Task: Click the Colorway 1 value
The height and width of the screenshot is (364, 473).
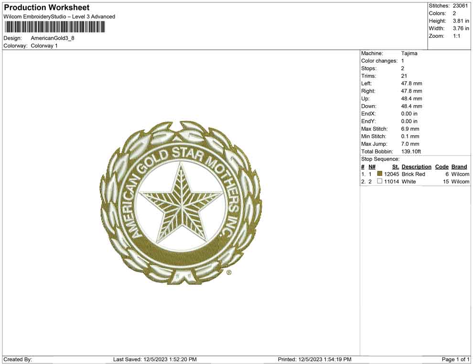Action: coord(44,46)
